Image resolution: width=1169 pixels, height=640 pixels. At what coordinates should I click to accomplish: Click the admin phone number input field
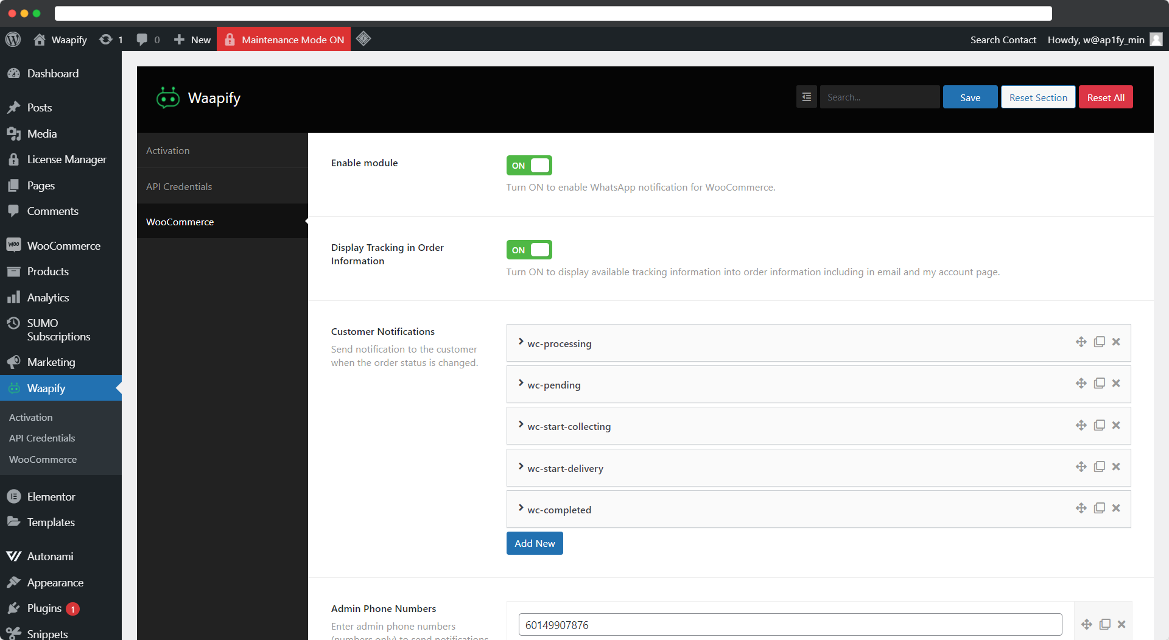(790, 625)
